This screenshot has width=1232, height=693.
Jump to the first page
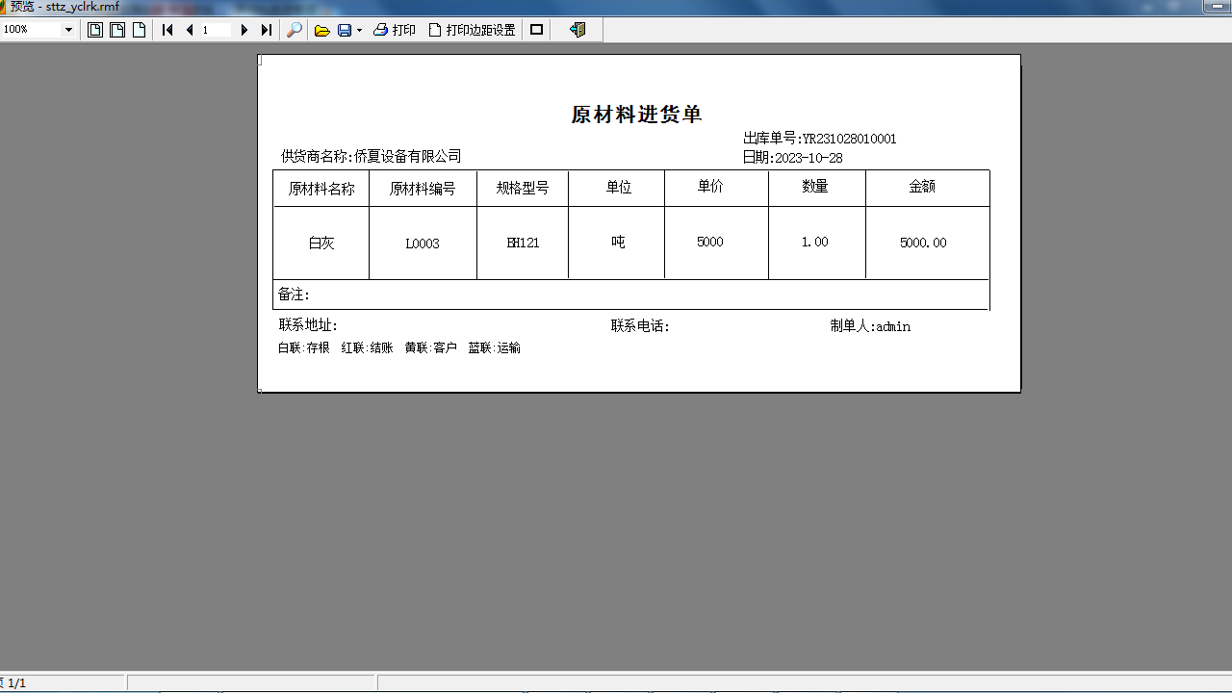166,30
